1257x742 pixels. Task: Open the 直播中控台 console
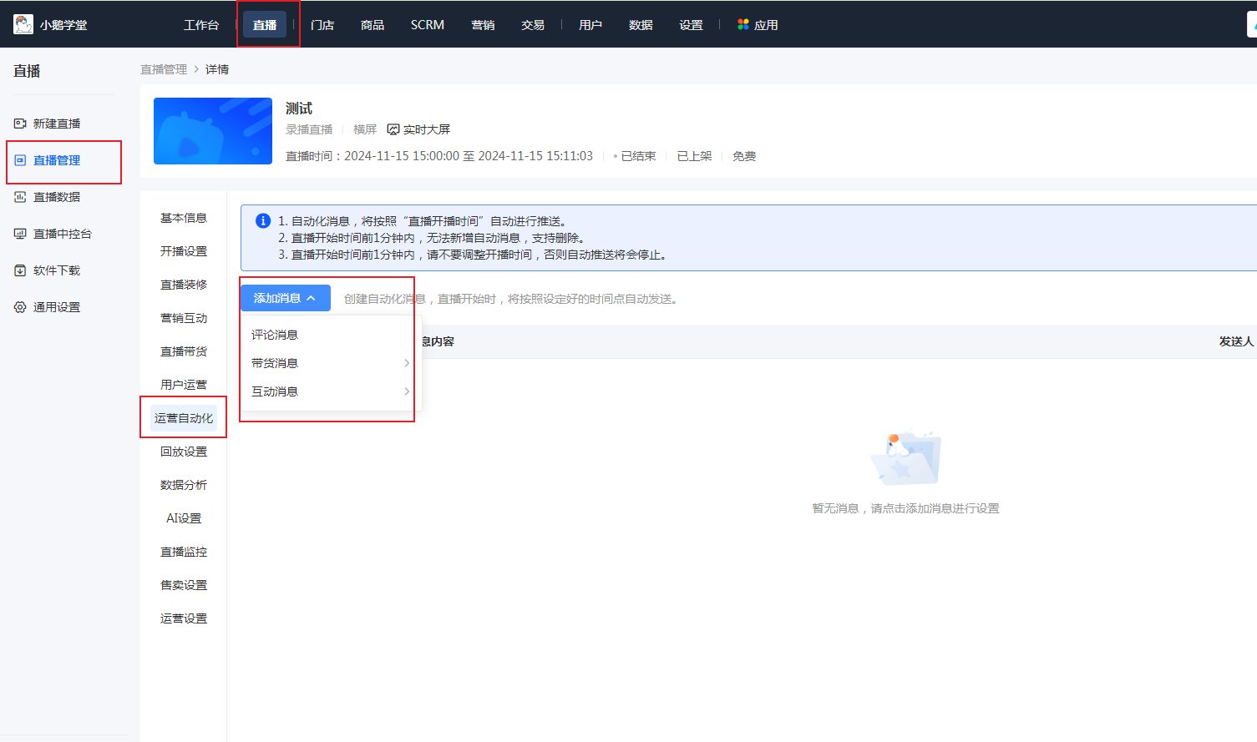(61, 233)
